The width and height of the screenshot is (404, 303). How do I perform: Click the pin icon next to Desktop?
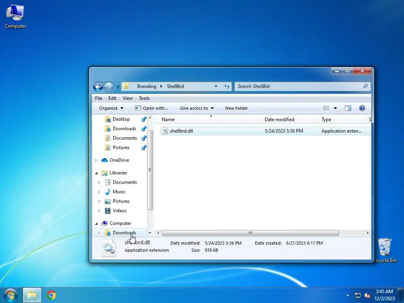[144, 119]
